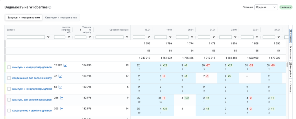Sort by Товаров по запросу column header

click(x=87, y=30)
